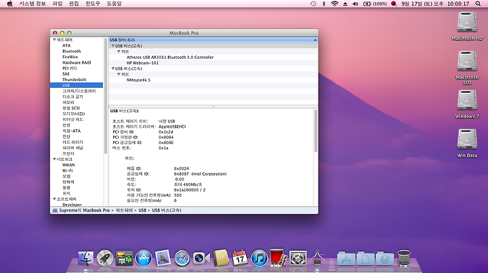Click USB 버스(고속) breadcrumb in path bar
Viewport: 488px width, 273px height.
(x=167, y=210)
